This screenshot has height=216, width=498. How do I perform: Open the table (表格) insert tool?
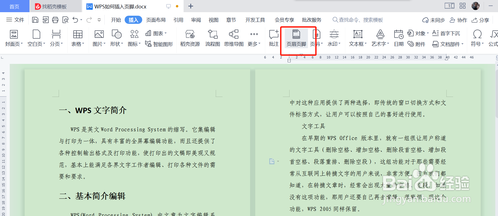pyautogui.click(x=78, y=38)
